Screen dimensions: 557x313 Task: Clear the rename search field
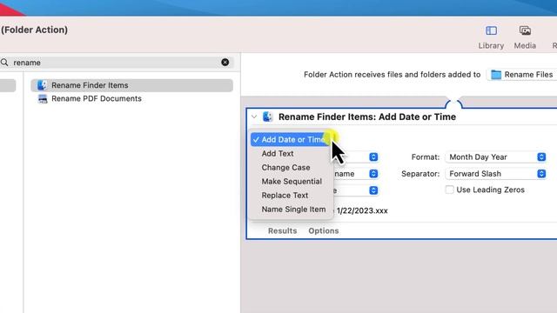(x=225, y=63)
